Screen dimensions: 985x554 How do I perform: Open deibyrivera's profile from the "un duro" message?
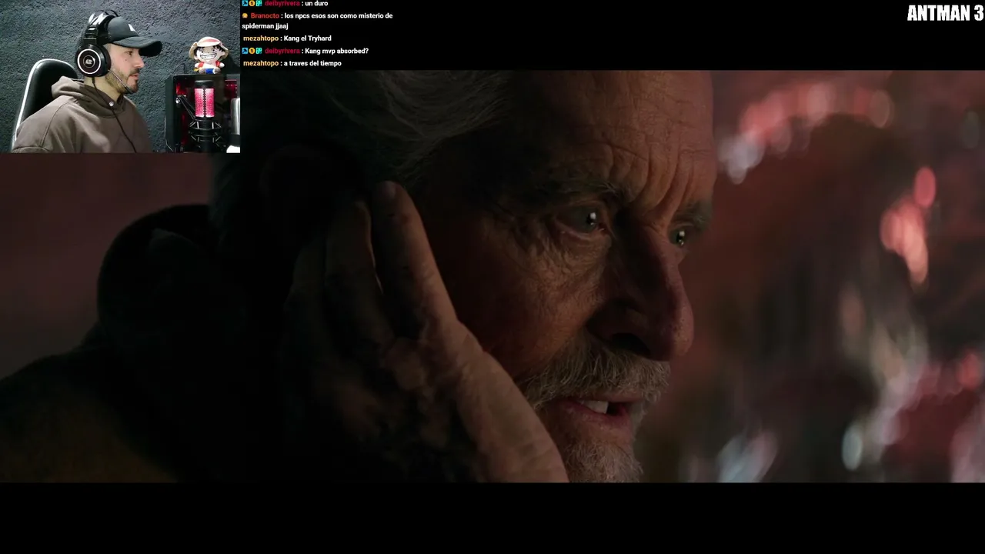282,3
